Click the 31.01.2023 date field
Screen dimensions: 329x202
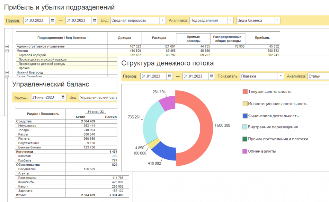[x=196, y=76]
